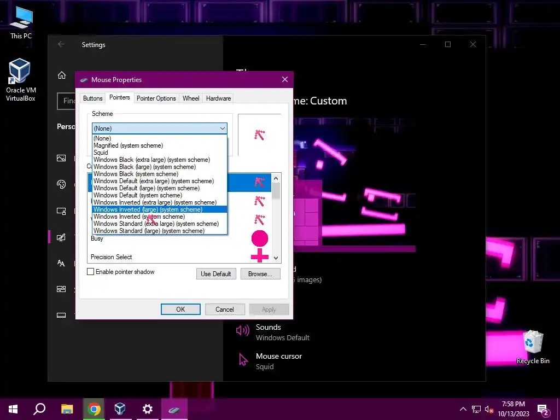Screen dimensions: 560x420
Task: Open This PC desktop icon
Action: [21, 23]
